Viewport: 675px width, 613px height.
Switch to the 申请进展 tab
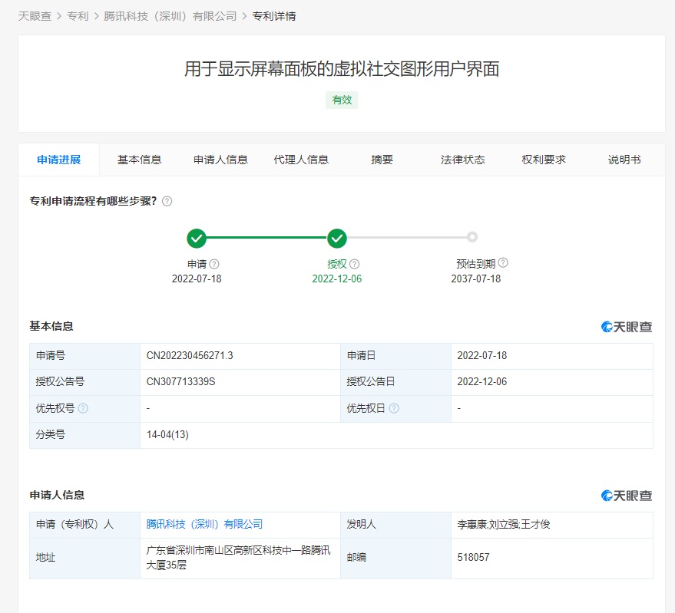coord(59,160)
